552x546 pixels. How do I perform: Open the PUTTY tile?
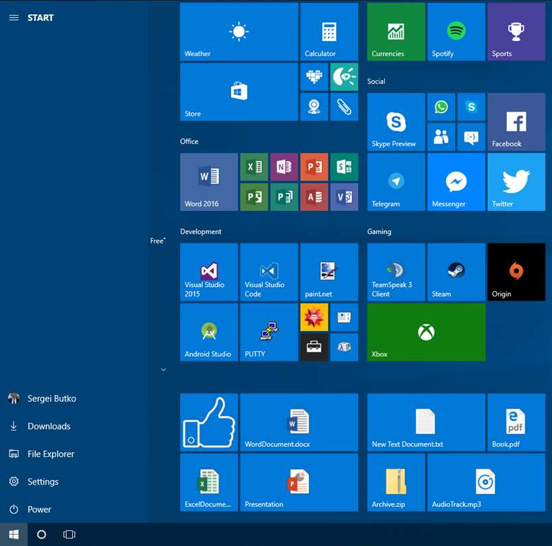pyautogui.click(x=269, y=332)
